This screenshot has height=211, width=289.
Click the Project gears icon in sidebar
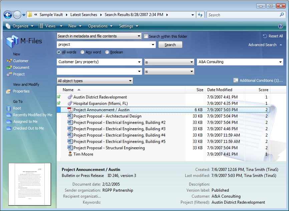(x=9, y=74)
